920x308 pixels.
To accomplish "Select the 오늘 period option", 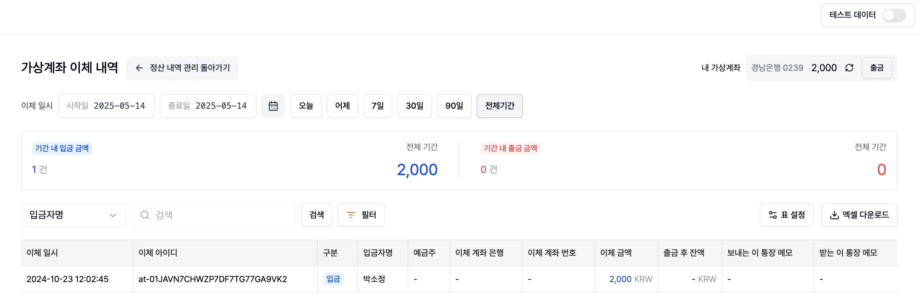I will (x=306, y=106).
